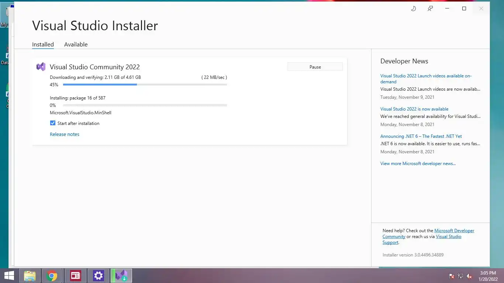Image resolution: width=504 pixels, height=283 pixels.
Task: Open Windows Start button
Action: pos(9,276)
